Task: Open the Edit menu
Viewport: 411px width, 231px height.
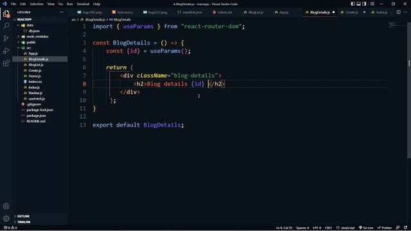Action: 23,4
